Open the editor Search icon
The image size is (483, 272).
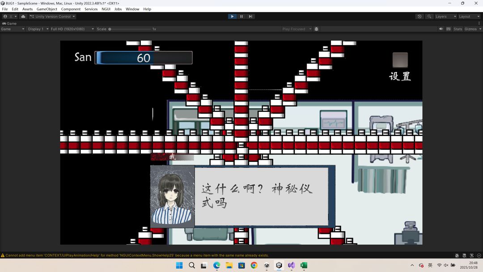coord(429,17)
